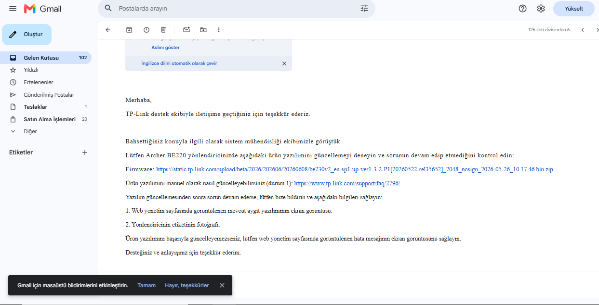
Task: Report this email as spam
Action: [146, 30]
